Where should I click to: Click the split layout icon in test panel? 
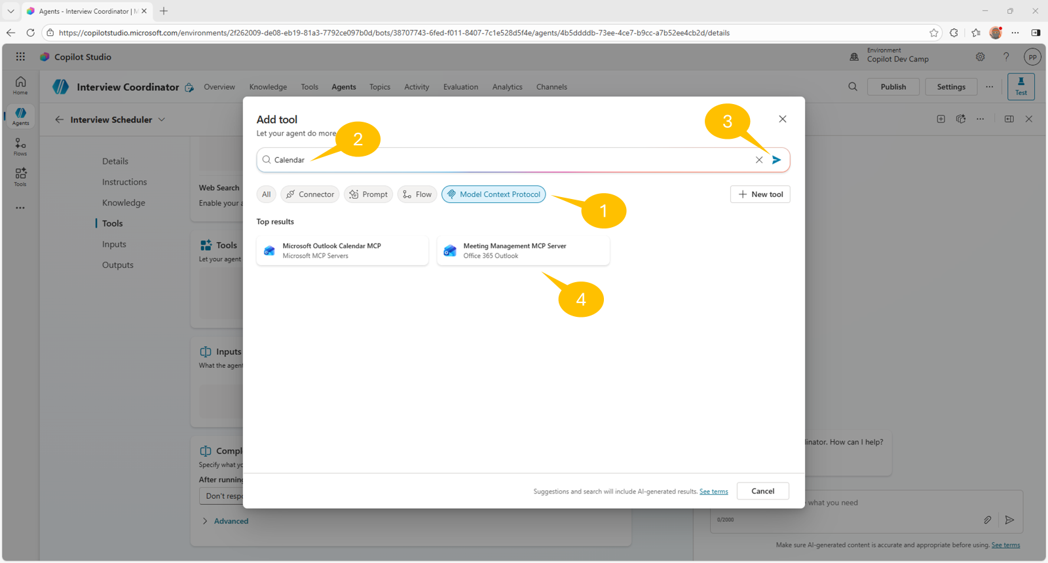coord(1009,119)
